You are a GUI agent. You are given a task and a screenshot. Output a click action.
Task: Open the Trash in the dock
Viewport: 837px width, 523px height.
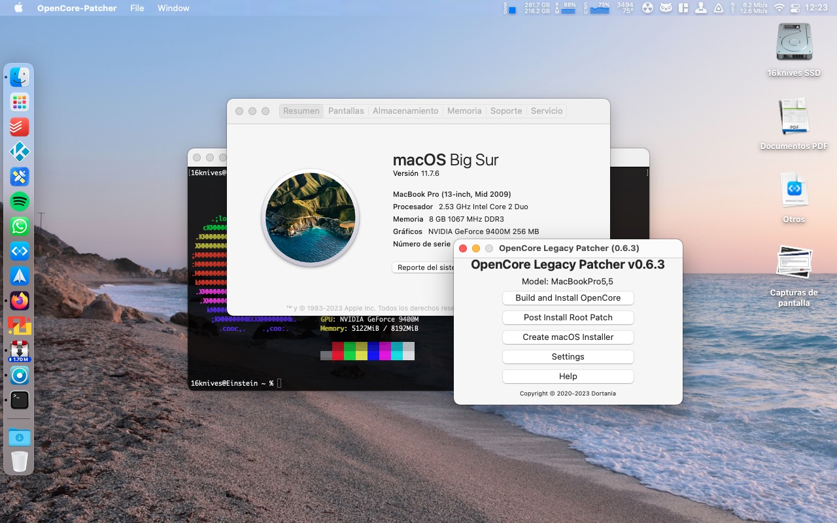[x=20, y=462]
